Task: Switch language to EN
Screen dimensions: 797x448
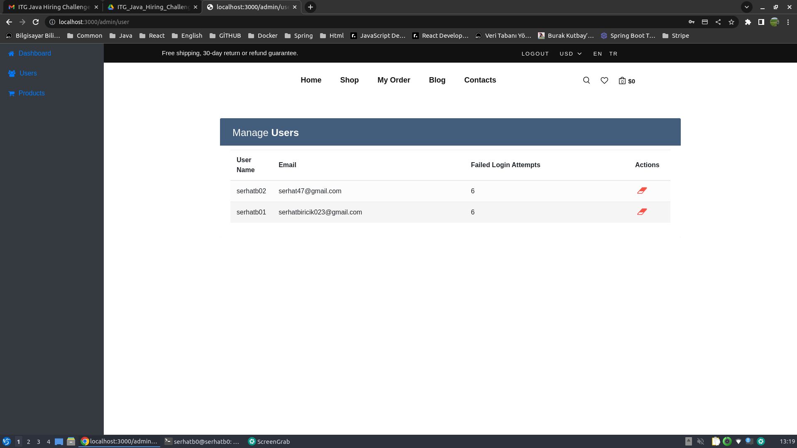Action: [x=598, y=54]
